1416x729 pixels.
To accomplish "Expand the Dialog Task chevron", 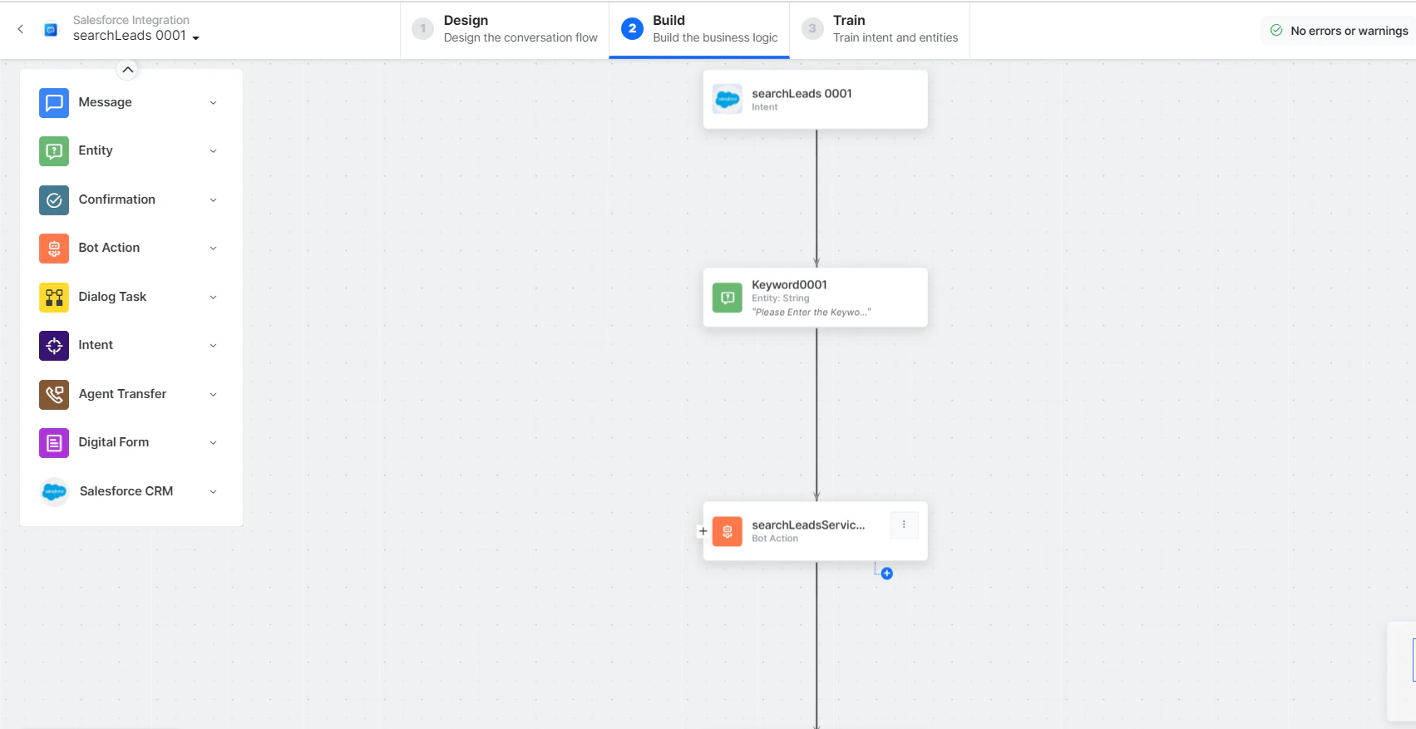I will click(213, 298).
